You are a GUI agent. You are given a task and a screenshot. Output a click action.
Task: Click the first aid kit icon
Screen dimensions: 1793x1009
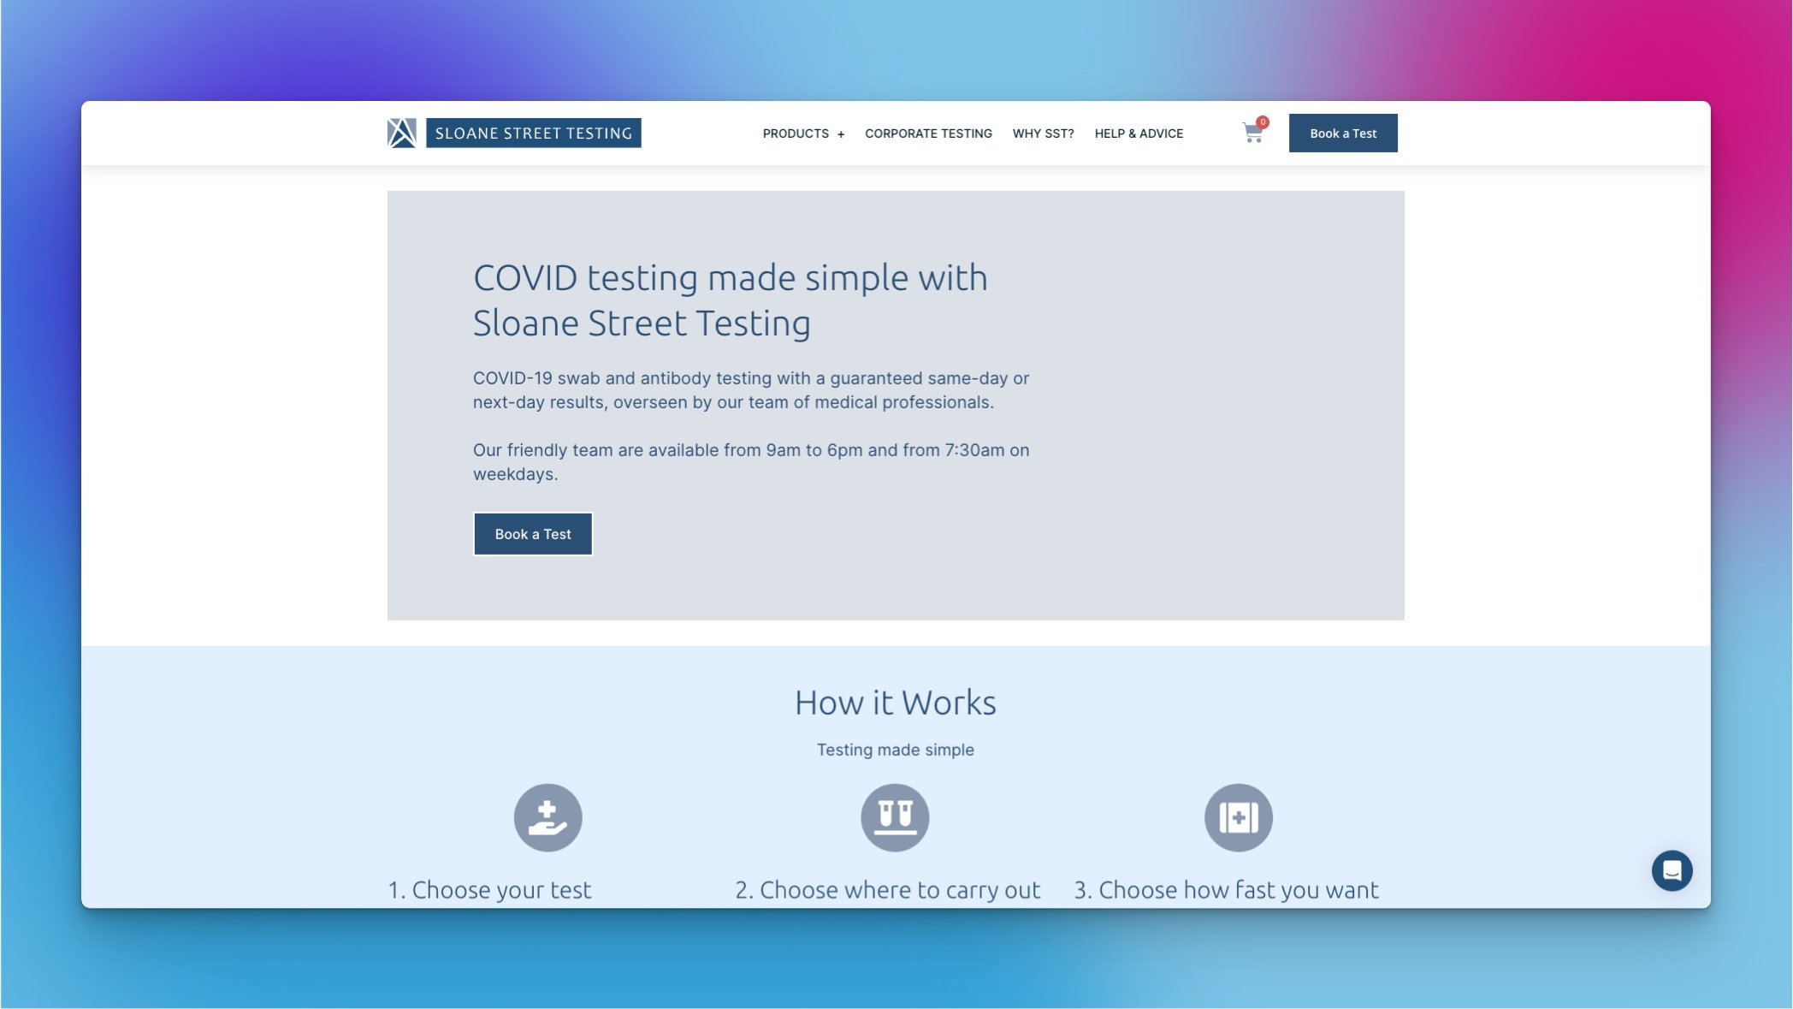1238,817
